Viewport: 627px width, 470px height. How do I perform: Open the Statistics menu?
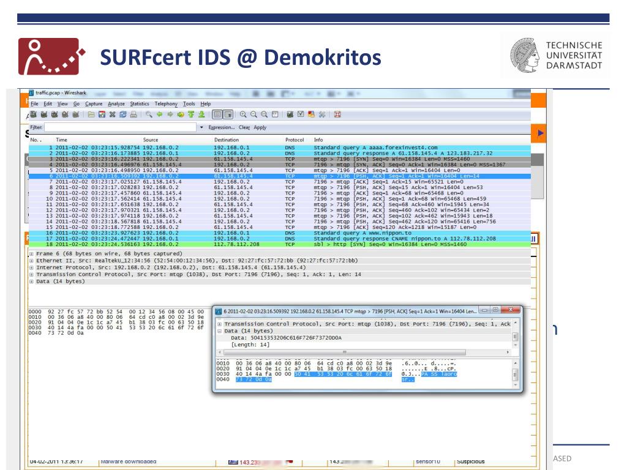[x=140, y=104]
